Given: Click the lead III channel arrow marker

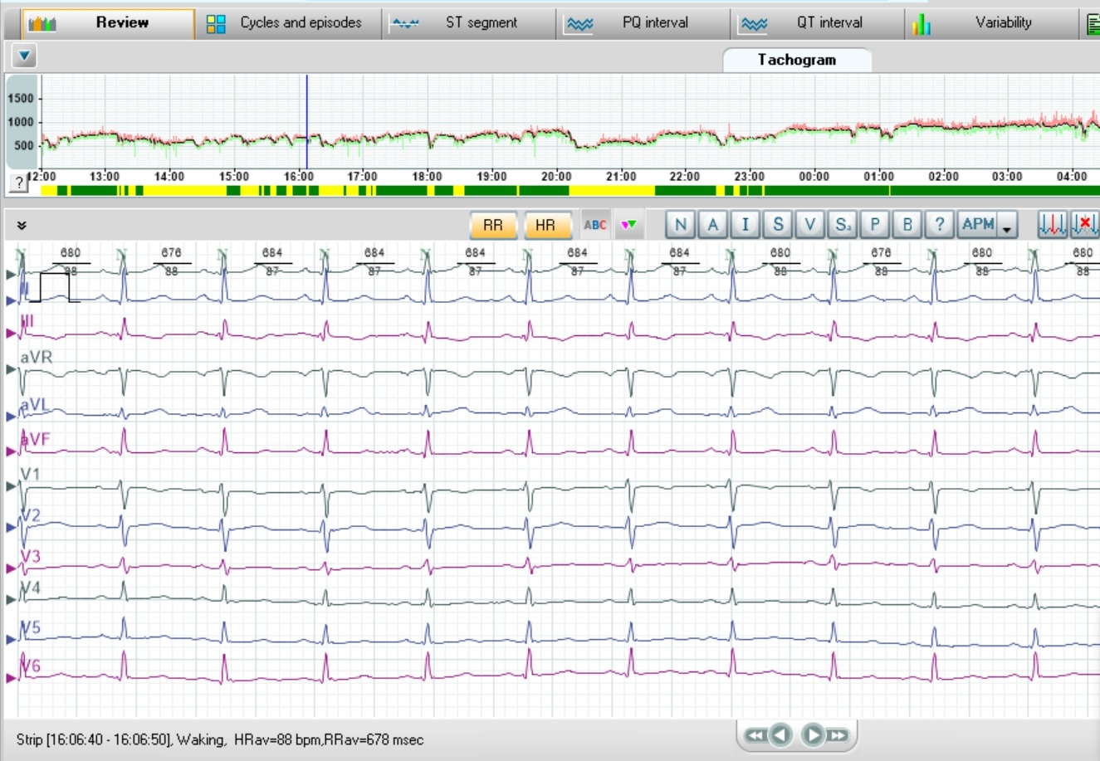Looking at the screenshot, I should click(11, 334).
